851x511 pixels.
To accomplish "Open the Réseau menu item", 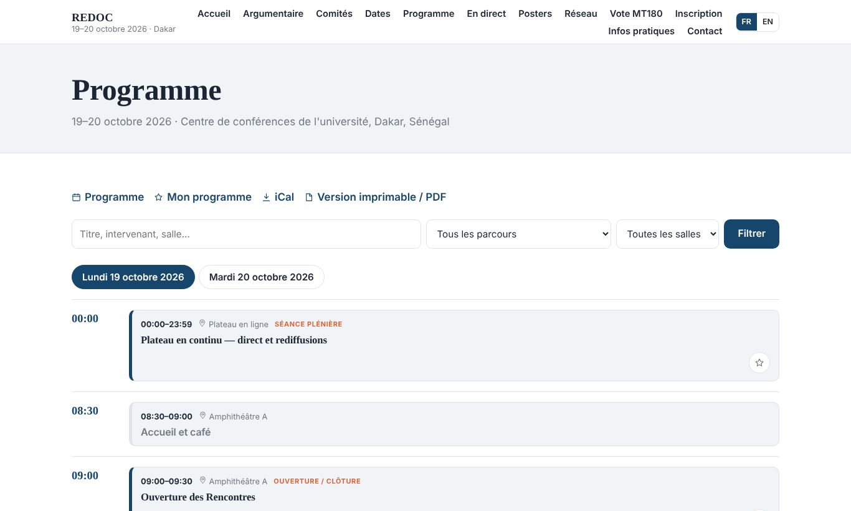I will pyautogui.click(x=581, y=14).
